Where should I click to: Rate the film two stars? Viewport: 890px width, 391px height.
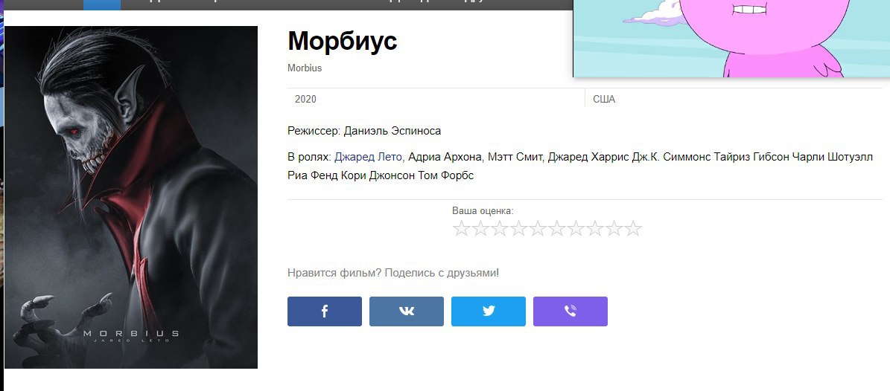point(481,229)
